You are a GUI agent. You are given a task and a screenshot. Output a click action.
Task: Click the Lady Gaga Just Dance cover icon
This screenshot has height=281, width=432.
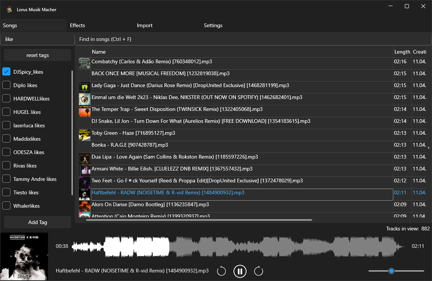click(x=84, y=87)
